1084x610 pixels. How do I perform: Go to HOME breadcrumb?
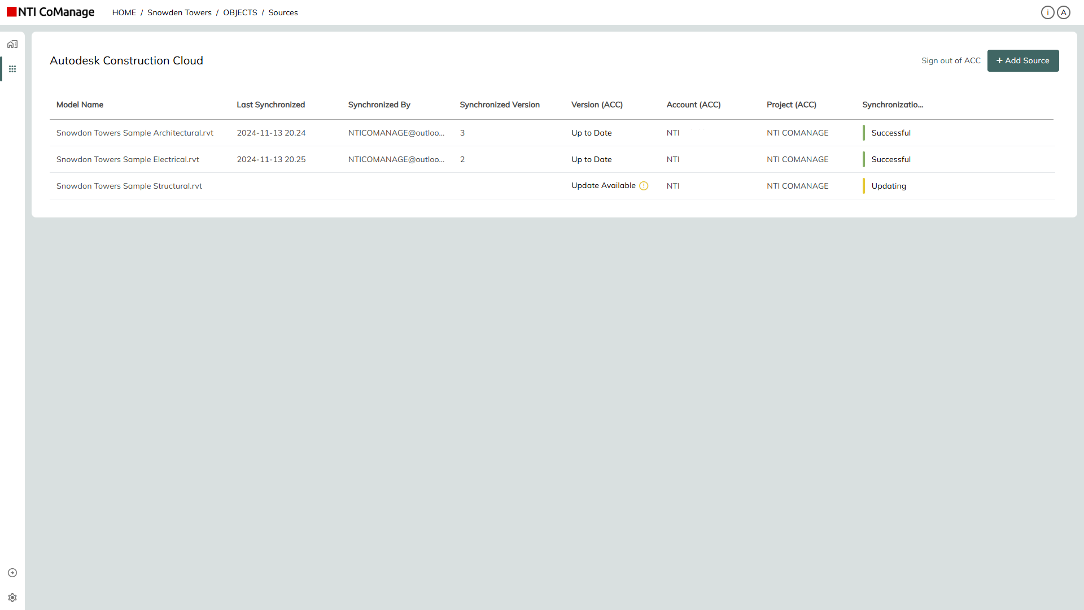pyautogui.click(x=124, y=12)
